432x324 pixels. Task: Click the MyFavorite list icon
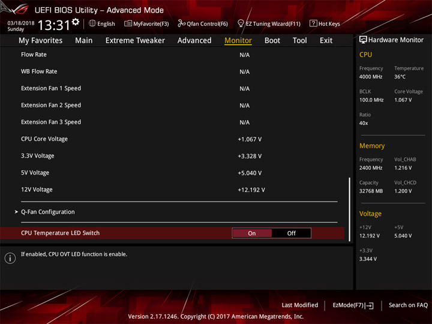coord(128,23)
